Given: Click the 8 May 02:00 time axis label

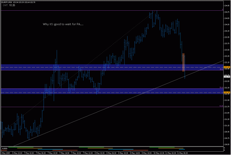Looking at the screenshot, I should point(99,153).
